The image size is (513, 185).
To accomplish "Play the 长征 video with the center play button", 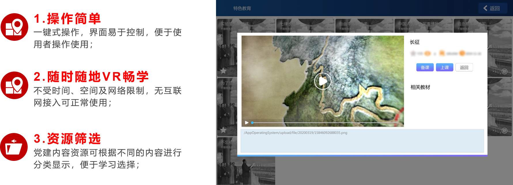I will coord(323,81).
